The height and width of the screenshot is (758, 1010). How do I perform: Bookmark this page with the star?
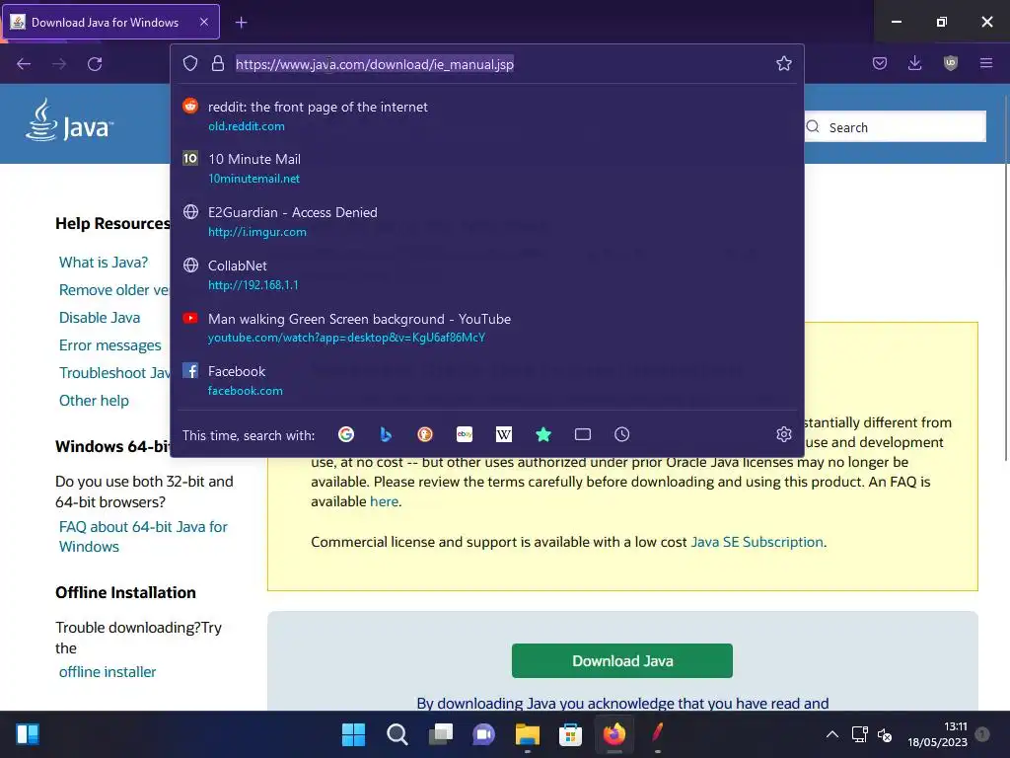click(783, 63)
